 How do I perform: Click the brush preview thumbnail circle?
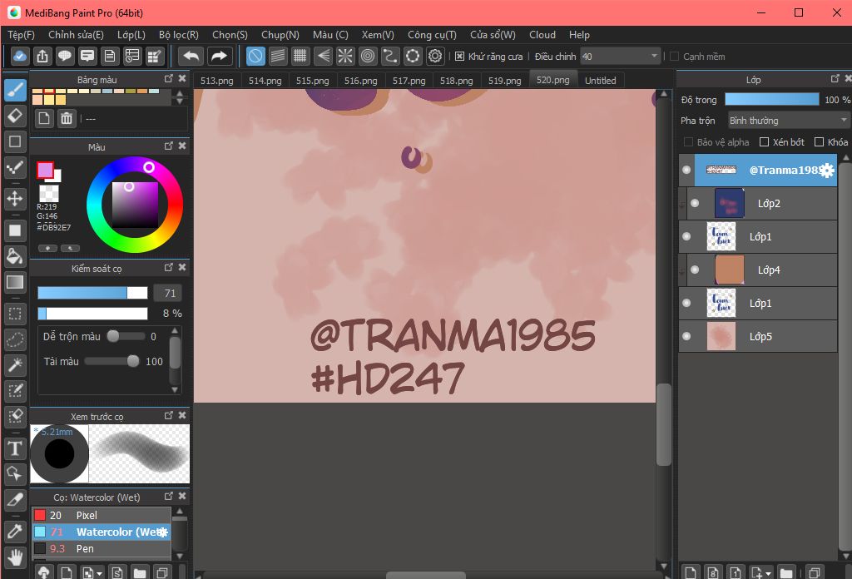[59, 454]
